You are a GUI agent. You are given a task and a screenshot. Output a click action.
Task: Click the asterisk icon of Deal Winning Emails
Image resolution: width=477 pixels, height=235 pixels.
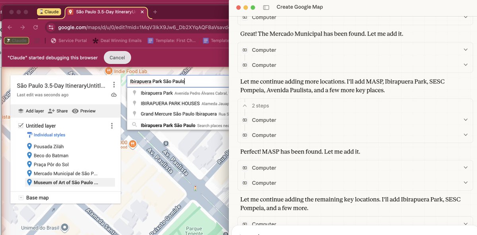click(95, 41)
